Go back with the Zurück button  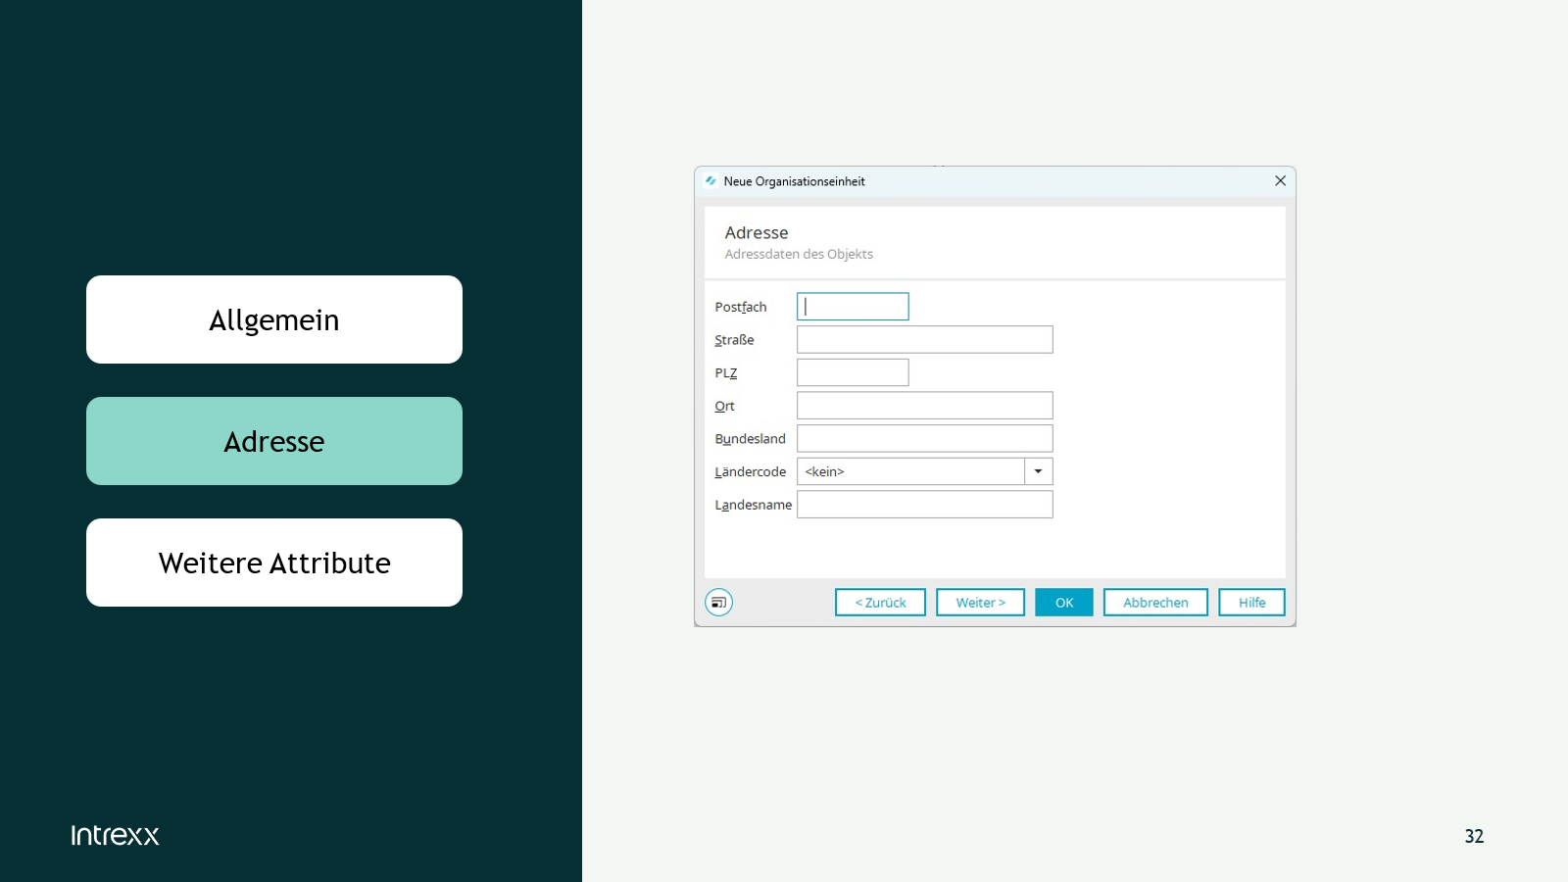click(880, 603)
